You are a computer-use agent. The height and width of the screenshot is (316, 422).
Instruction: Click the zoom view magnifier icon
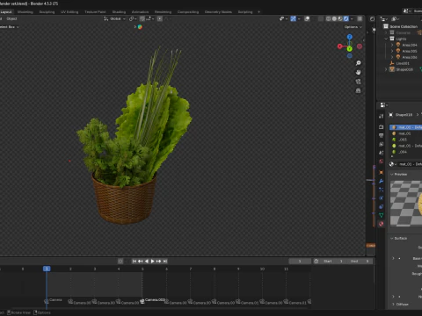point(358,63)
